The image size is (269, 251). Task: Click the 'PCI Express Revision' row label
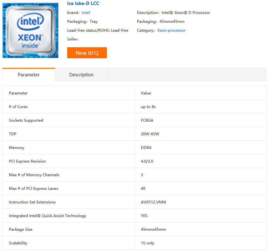pyautogui.click(x=28, y=161)
